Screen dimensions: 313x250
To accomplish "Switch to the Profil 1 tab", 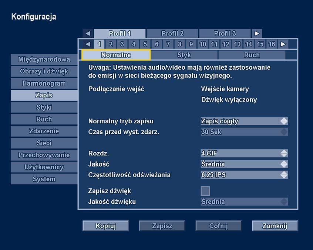I will [x=120, y=34].
